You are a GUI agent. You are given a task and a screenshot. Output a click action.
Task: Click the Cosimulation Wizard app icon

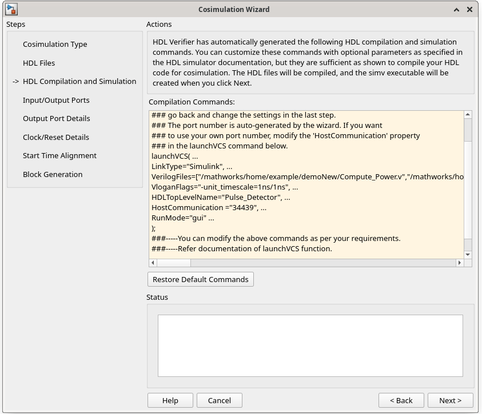[x=11, y=10]
